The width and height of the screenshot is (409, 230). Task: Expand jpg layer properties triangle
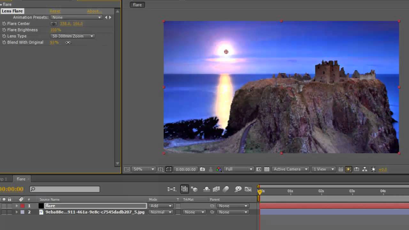(17, 212)
